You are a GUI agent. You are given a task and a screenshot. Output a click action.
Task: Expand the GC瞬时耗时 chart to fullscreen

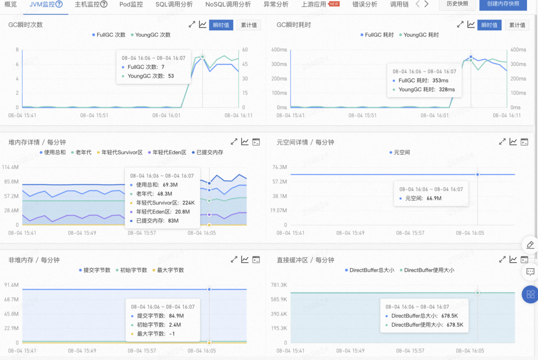point(460,25)
